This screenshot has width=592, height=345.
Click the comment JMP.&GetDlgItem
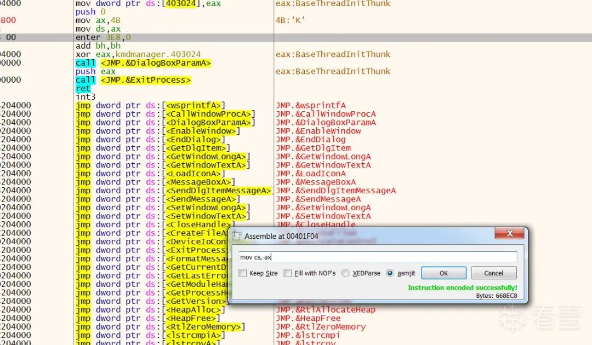coord(314,148)
